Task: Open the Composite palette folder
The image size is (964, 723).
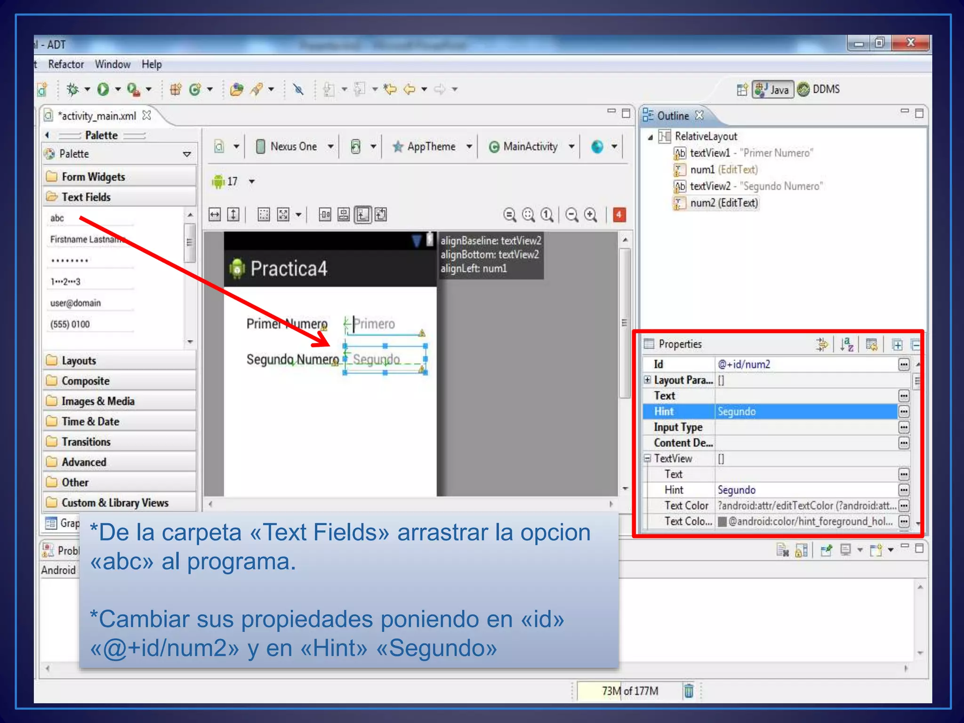Action: point(120,381)
